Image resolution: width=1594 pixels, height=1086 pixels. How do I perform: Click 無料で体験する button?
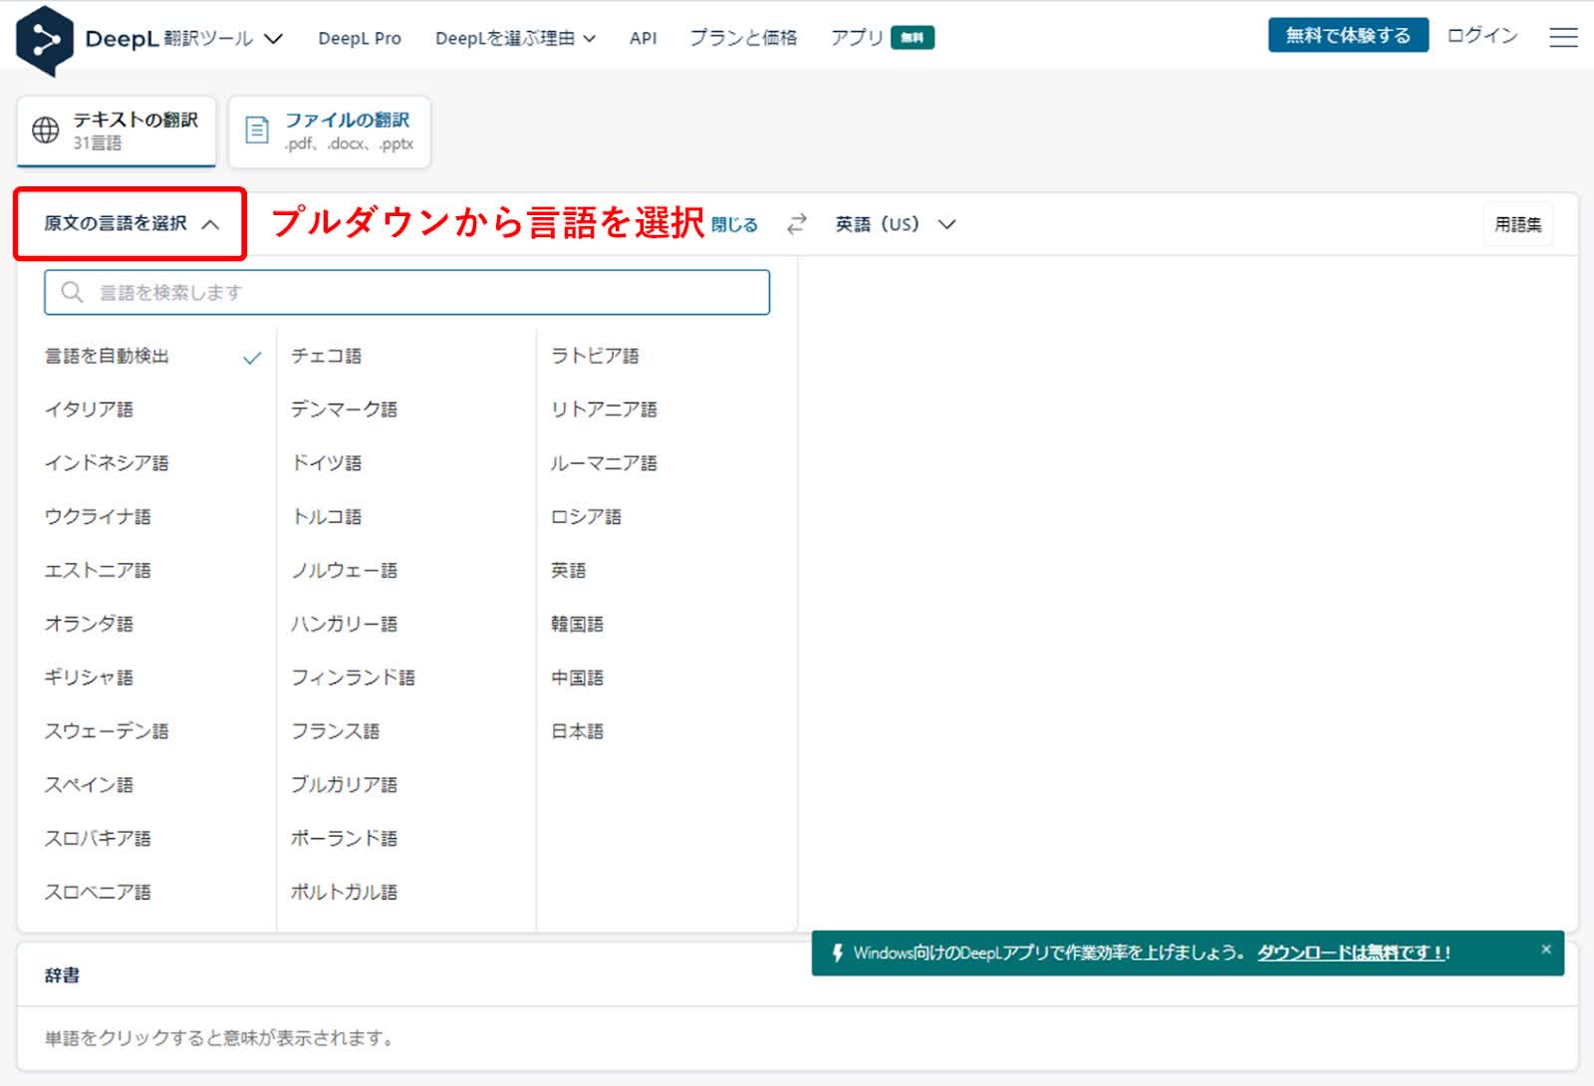(x=1348, y=35)
